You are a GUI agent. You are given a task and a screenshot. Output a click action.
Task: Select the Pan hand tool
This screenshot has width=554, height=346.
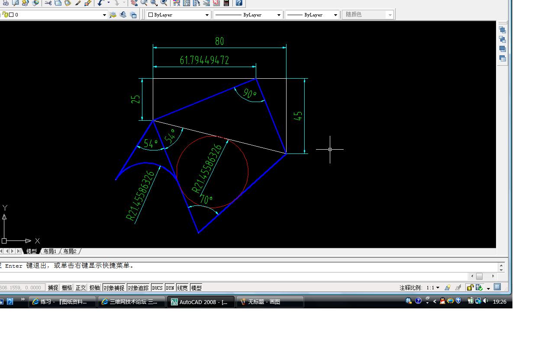134,3
